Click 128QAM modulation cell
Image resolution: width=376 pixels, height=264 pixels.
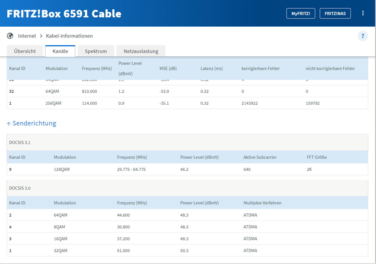tap(62, 169)
